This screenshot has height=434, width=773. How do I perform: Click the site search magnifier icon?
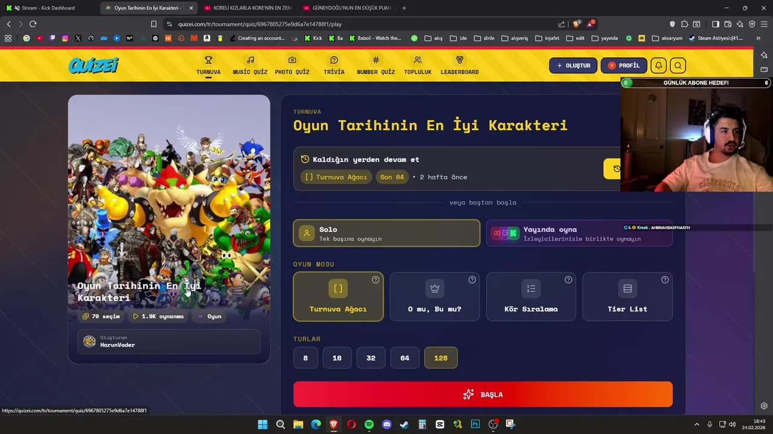click(x=678, y=66)
